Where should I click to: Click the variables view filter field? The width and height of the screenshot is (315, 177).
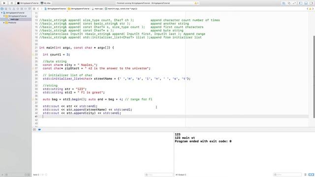(x=158, y=175)
